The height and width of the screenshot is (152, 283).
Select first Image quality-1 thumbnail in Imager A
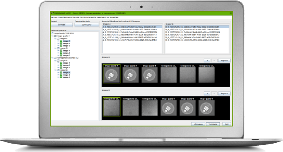111,74
